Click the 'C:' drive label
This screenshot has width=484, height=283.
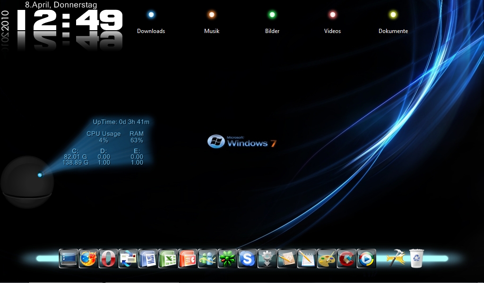[75, 151]
